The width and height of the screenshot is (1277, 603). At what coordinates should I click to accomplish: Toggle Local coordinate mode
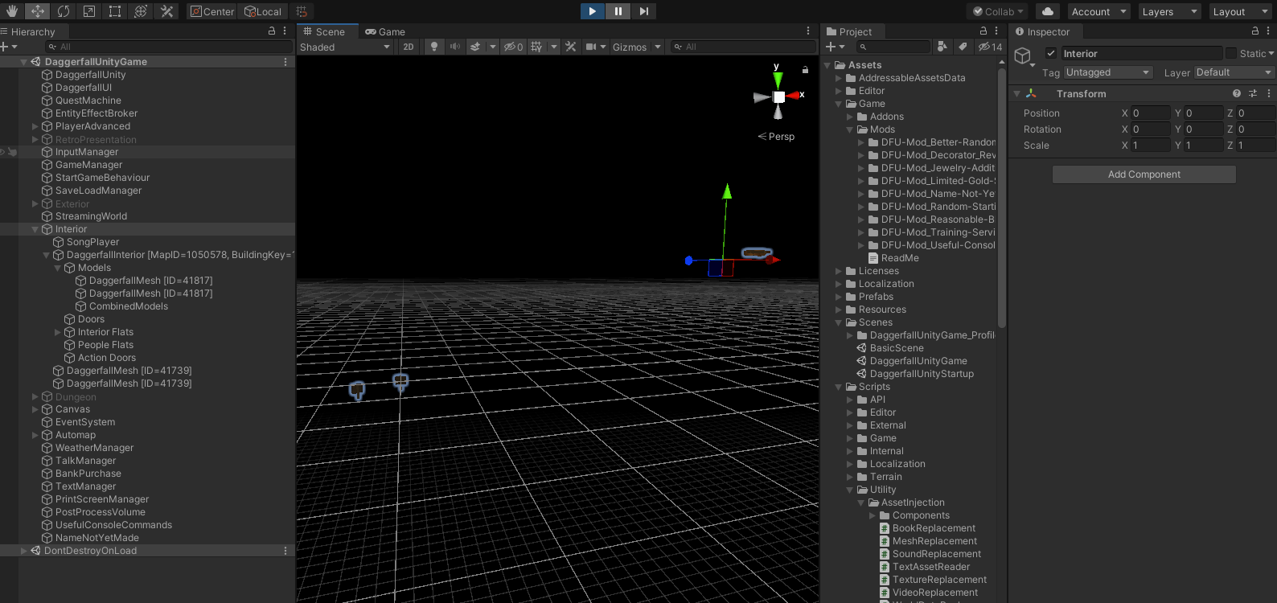pos(263,11)
